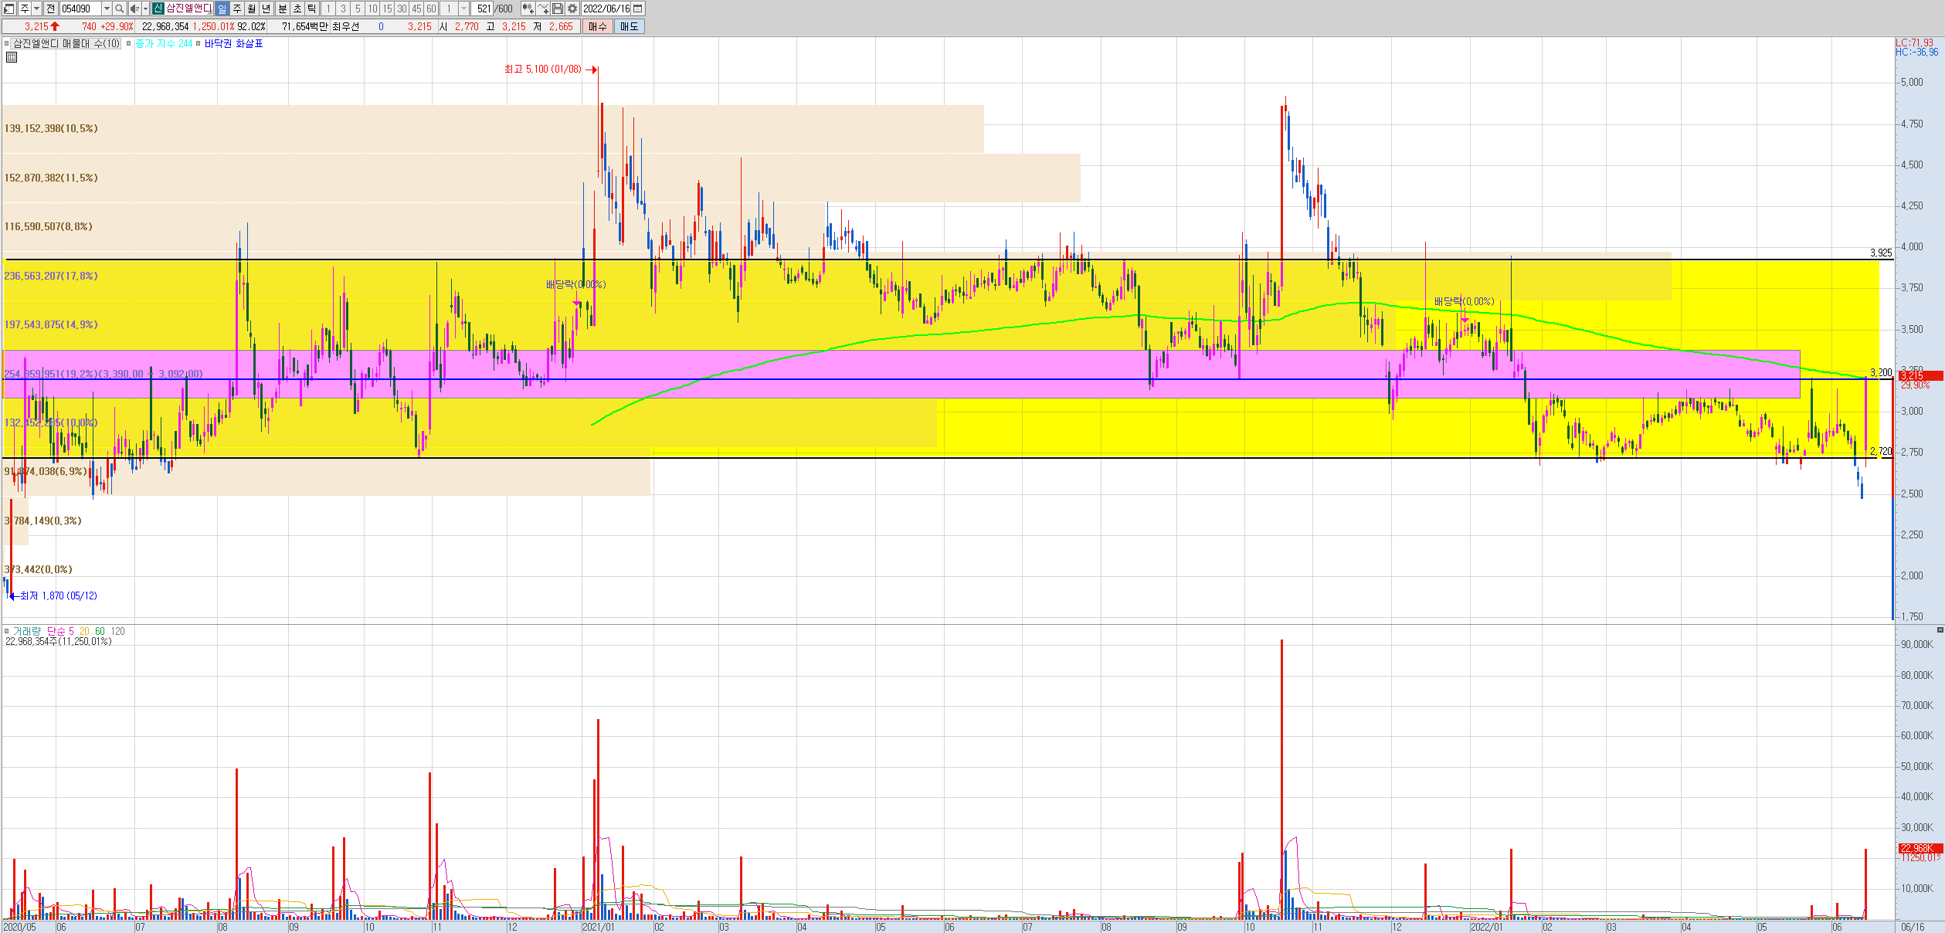Click the stock code 054090 input field

pos(80,8)
